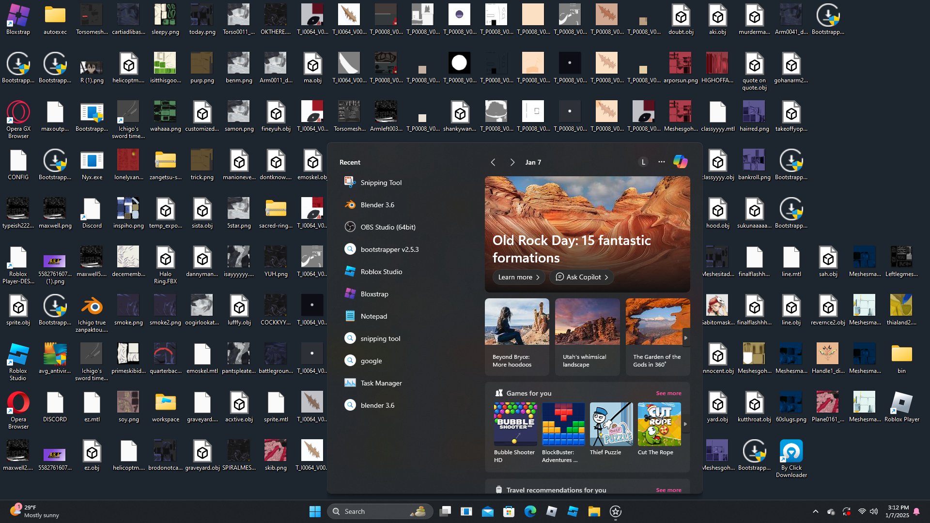Show hidden icons tray chevron
Screen dimensions: 930x523
click(x=816, y=511)
